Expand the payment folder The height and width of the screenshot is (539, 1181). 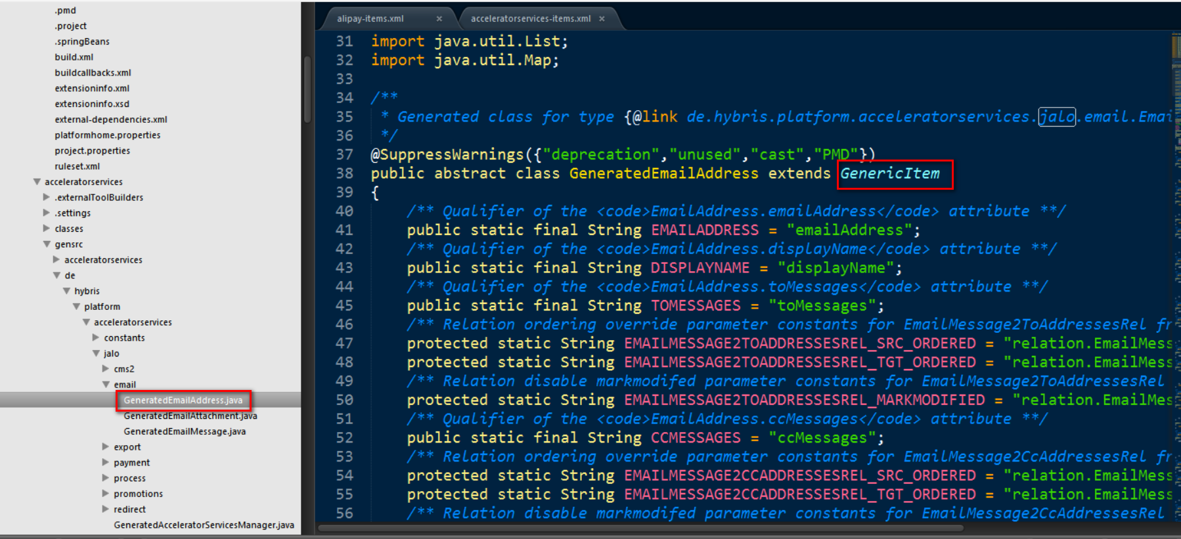click(x=106, y=462)
